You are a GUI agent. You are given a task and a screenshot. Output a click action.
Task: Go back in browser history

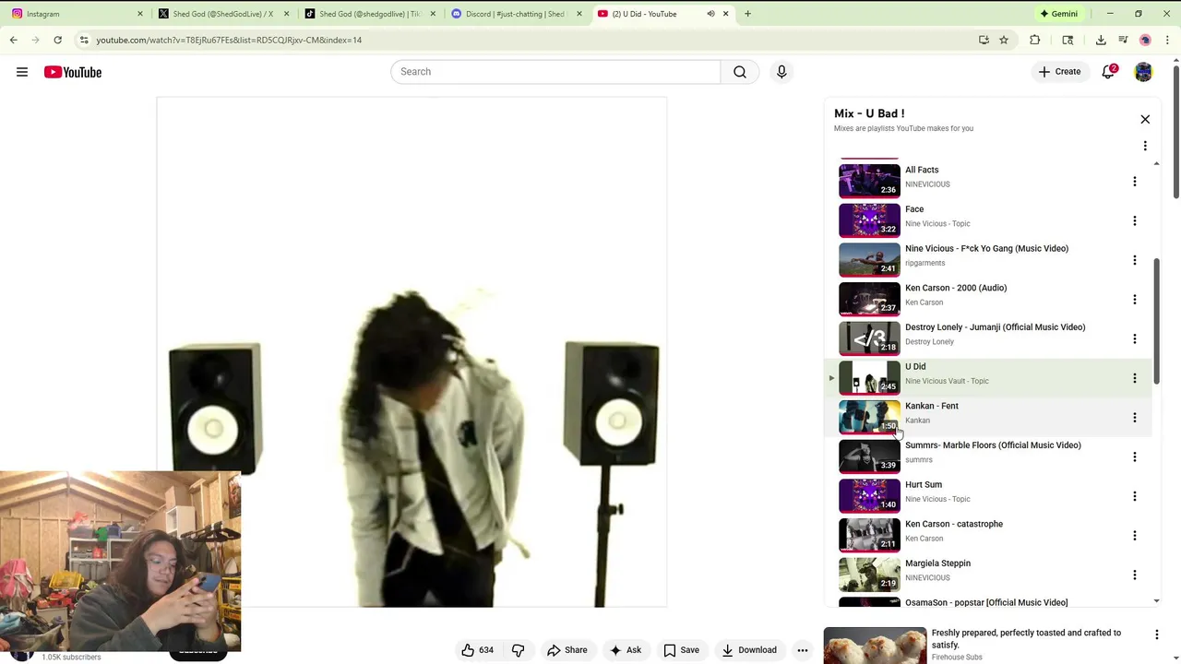pos(13,40)
